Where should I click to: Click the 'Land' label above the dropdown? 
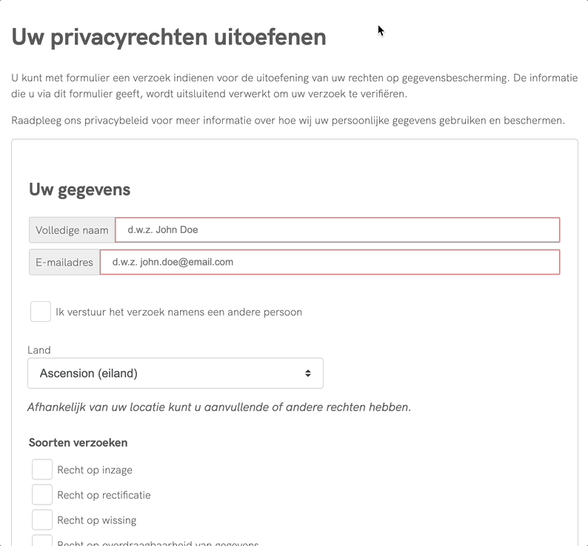[x=39, y=350]
